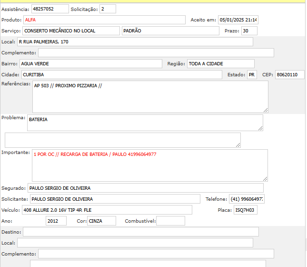
Task: Focus the Telefone field (41) 99606497
Action: pyautogui.click(x=247, y=199)
